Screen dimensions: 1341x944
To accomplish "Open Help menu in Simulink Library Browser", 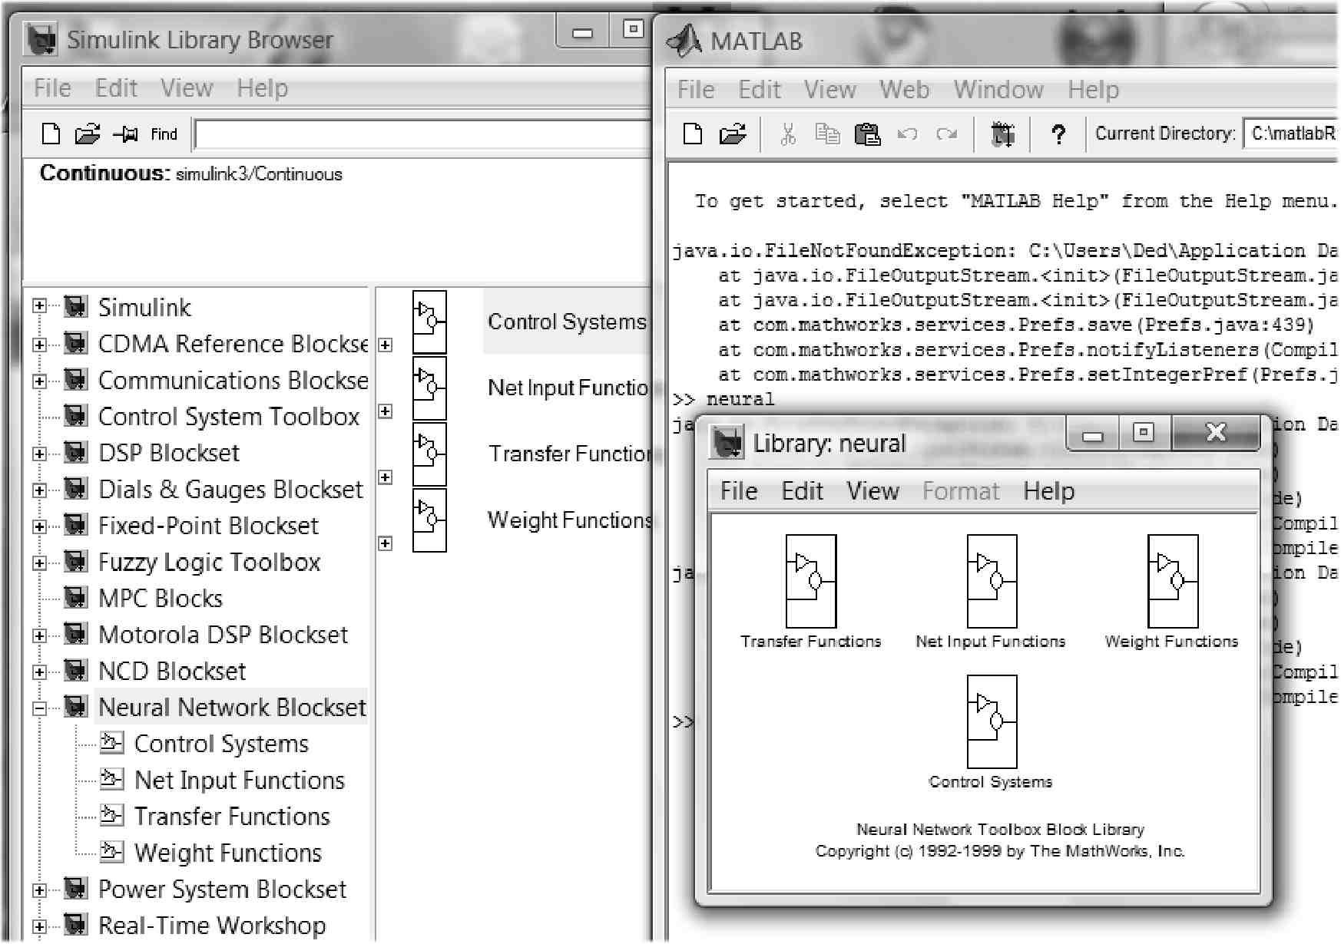I will click(x=262, y=88).
